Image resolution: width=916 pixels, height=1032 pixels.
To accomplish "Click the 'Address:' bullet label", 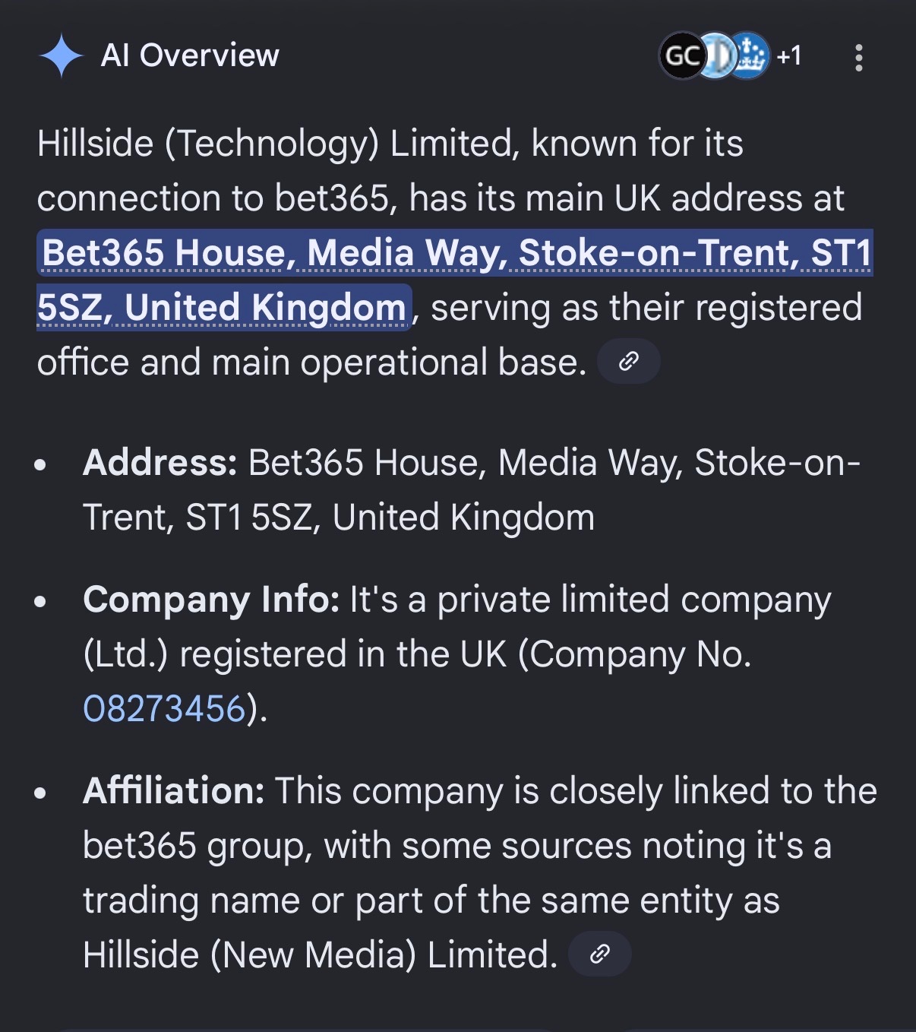I will pyautogui.click(x=160, y=463).
